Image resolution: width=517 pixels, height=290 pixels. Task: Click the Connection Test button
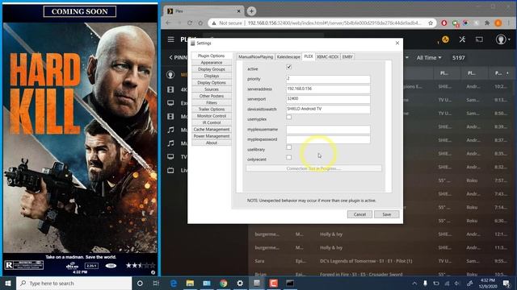313,168
